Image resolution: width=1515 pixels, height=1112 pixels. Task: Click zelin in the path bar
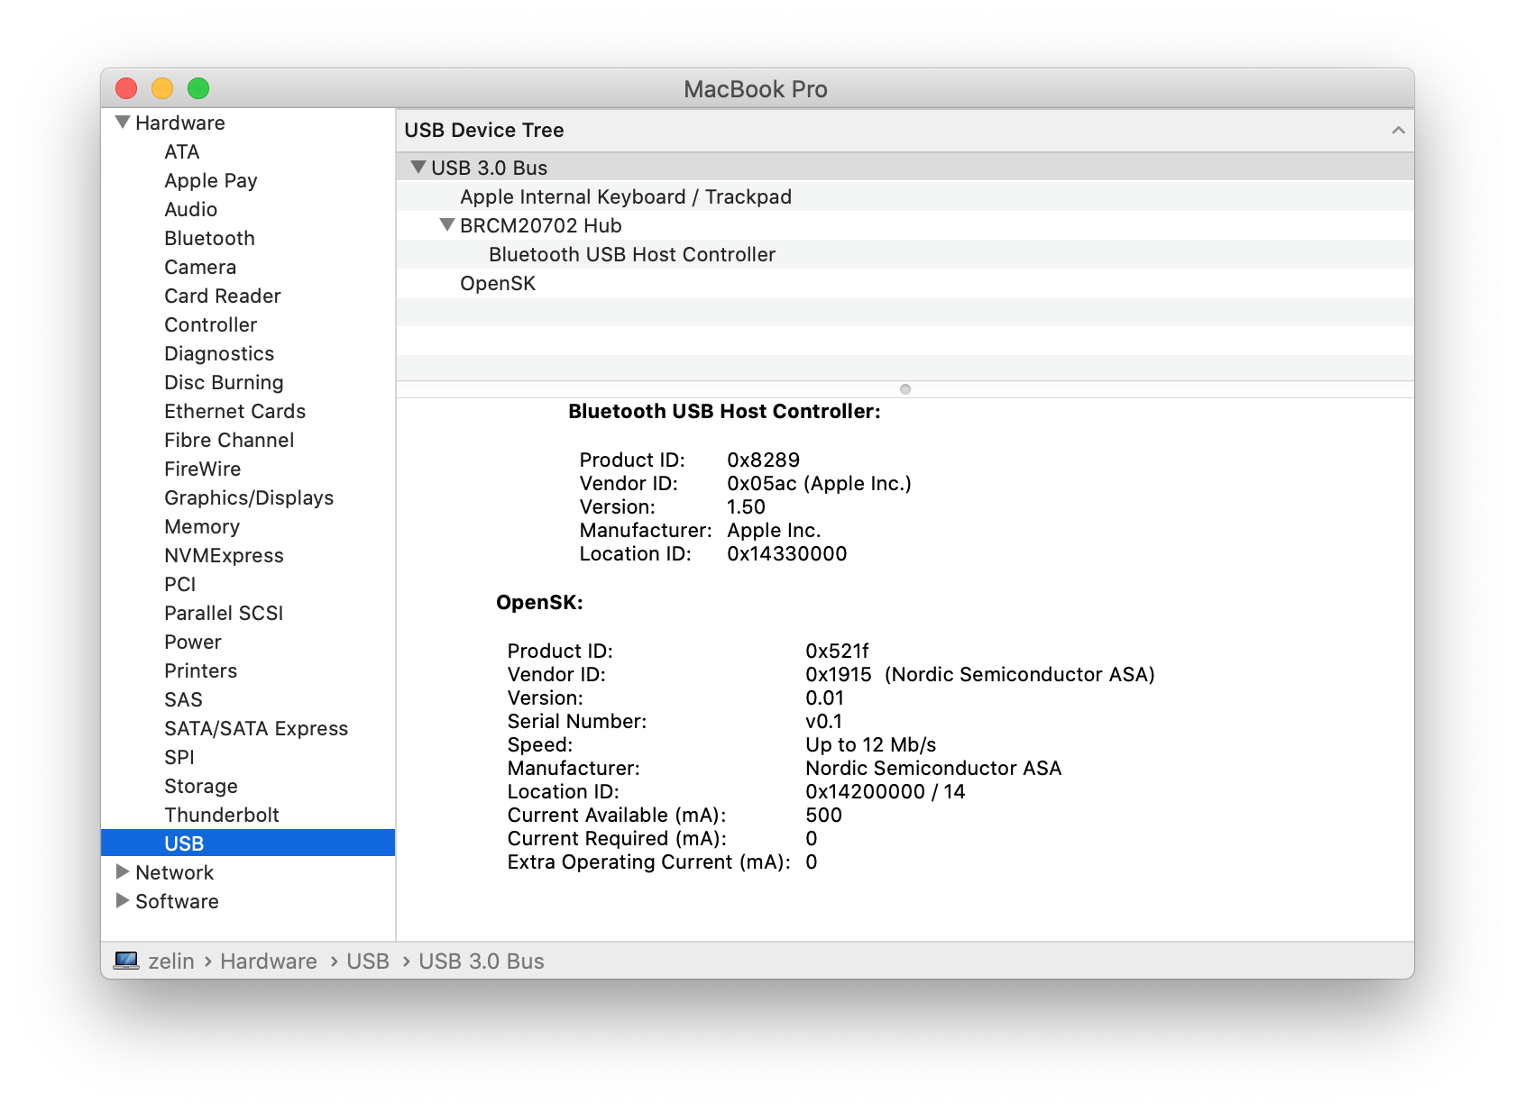(x=170, y=961)
